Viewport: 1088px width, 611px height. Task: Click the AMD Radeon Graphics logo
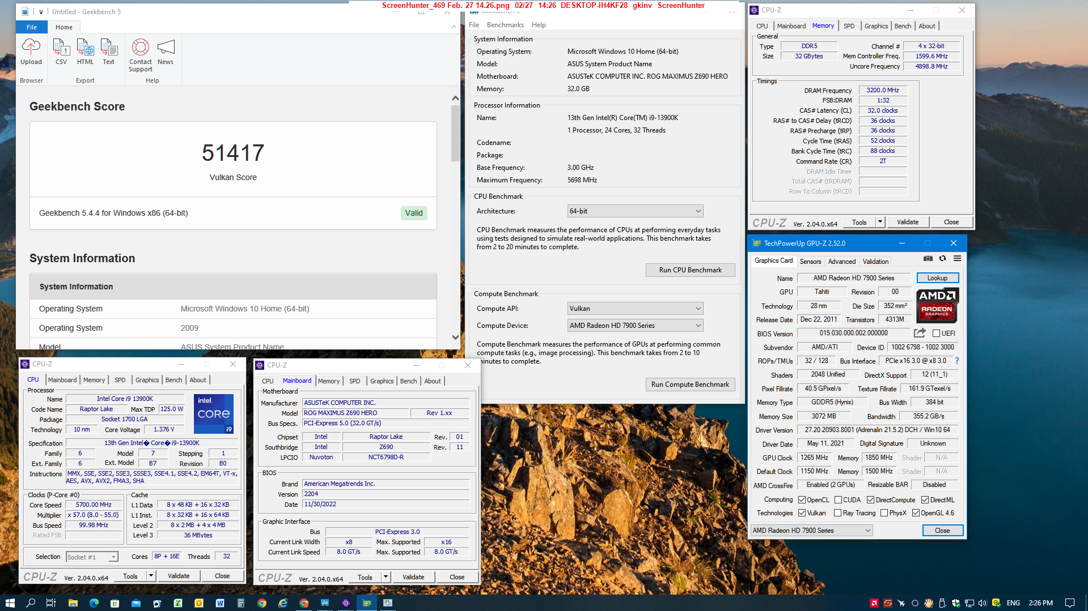click(x=937, y=305)
